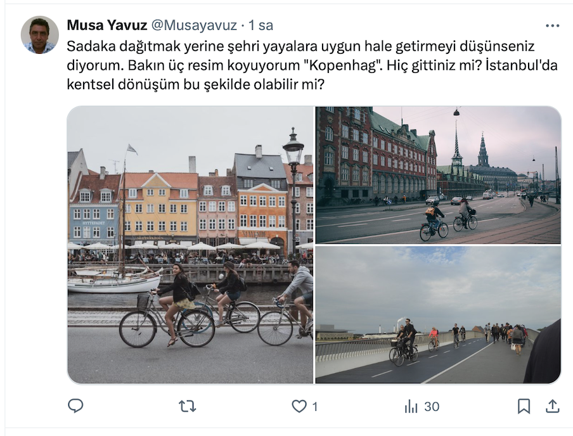Image resolution: width=573 pixels, height=436 pixels.
Task: Open the reply comment icon
Action: point(75,406)
